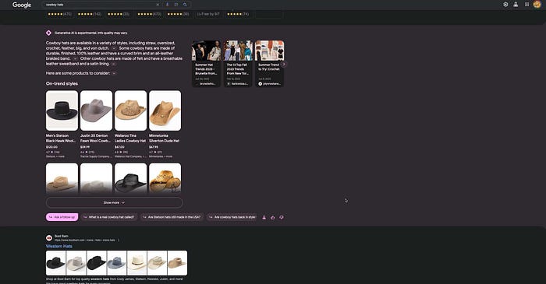Expand sources after 'braided band.'
This screenshot has width=546, height=284.
point(75,58)
